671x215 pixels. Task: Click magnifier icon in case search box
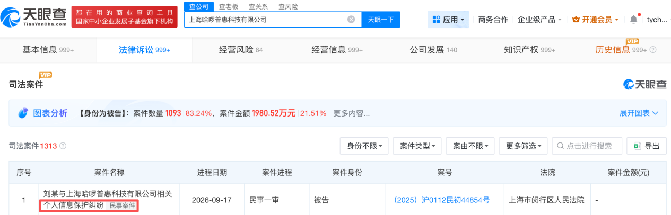click(560, 146)
